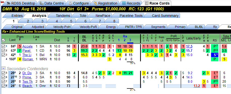Viewport: 231px width, 94px height.
Task: Open the Dr. Do horse link
Action: click(27, 73)
